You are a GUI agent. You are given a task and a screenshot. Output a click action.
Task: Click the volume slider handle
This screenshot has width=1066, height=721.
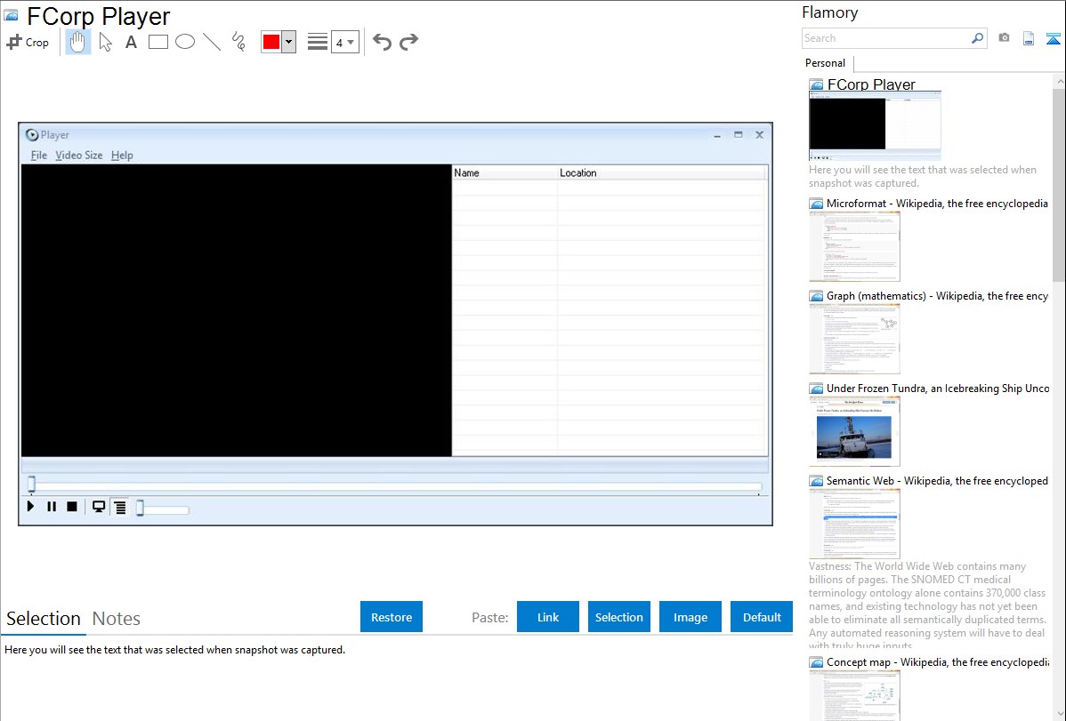[140, 508]
